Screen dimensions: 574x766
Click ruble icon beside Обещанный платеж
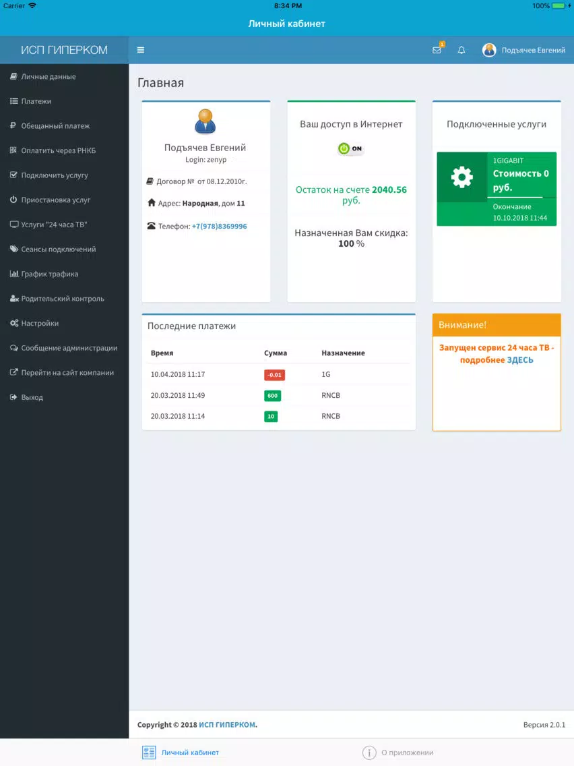13,125
